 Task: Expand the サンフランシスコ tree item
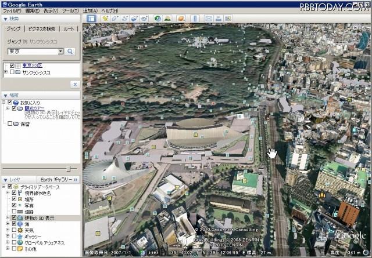coord(5,72)
